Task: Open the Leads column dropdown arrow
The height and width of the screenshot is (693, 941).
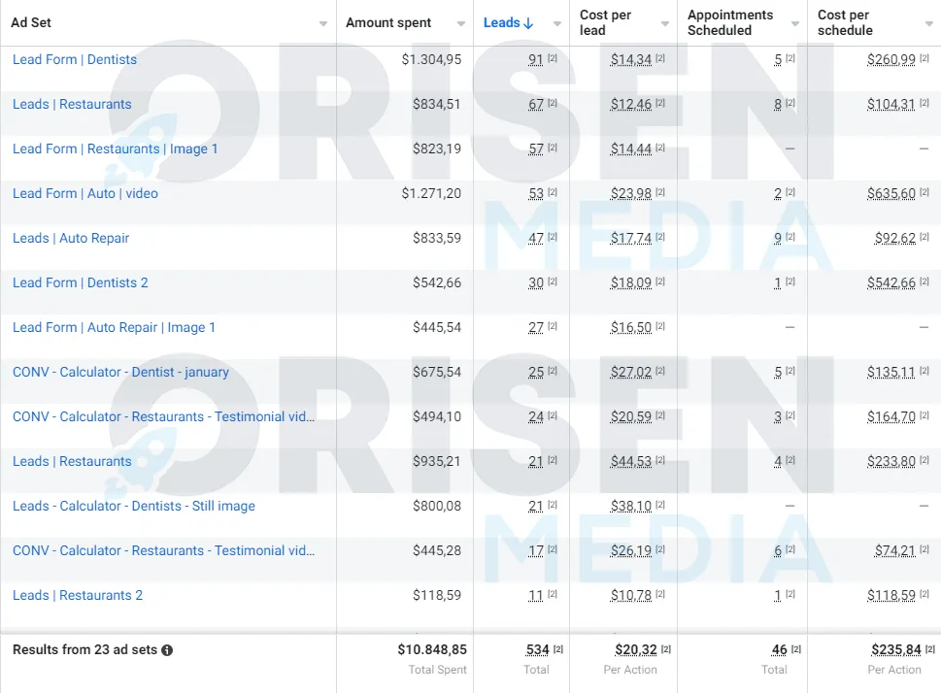Action: pyautogui.click(x=557, y=24)
